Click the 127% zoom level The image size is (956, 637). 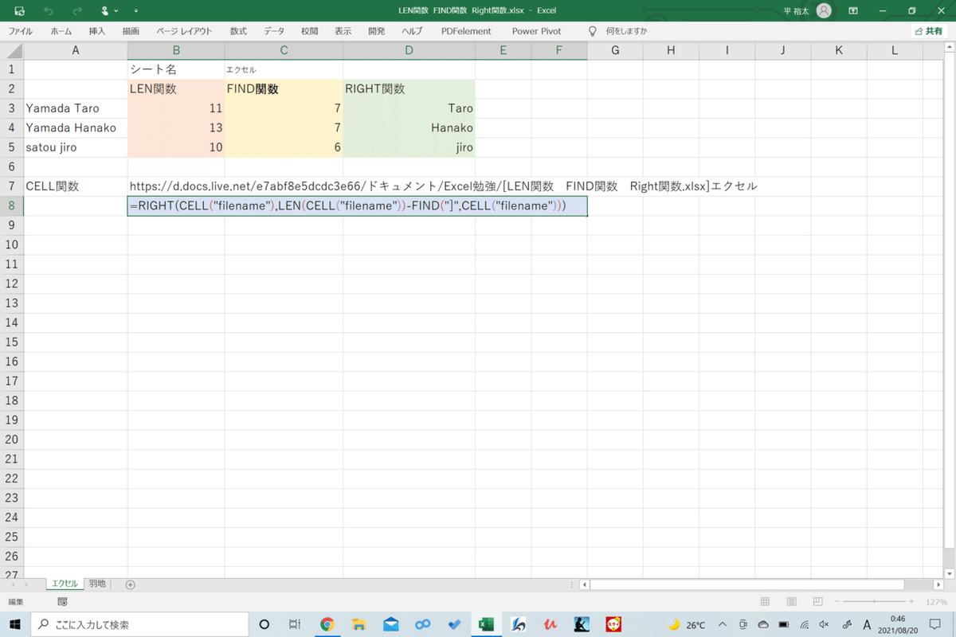(936, 602)
